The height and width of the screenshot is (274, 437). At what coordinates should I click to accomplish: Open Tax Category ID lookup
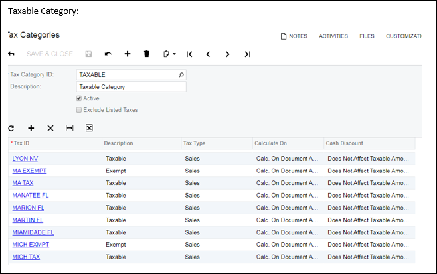[x=181, y=75]
